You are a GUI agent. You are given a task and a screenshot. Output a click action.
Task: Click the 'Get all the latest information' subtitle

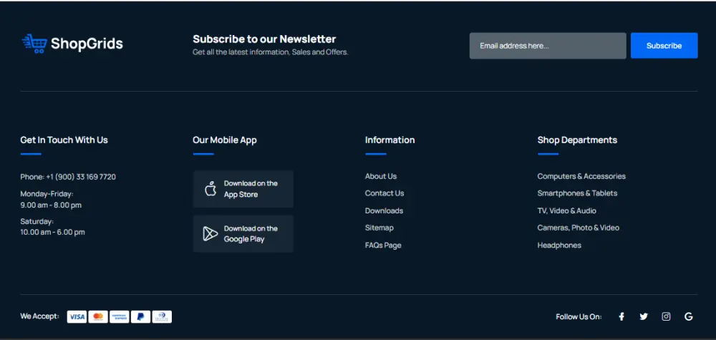[x=271, y=52]
